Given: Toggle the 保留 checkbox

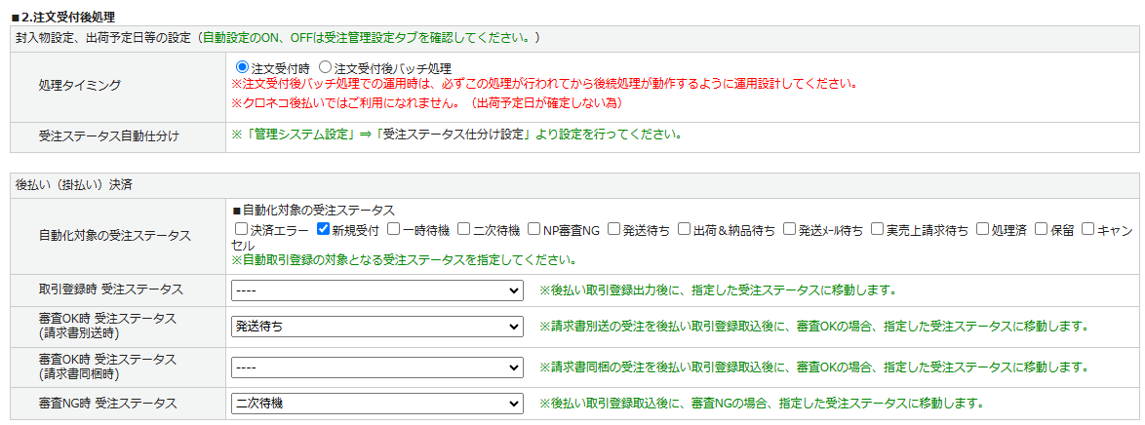Looking at the screenshot, I should 1041,230.
